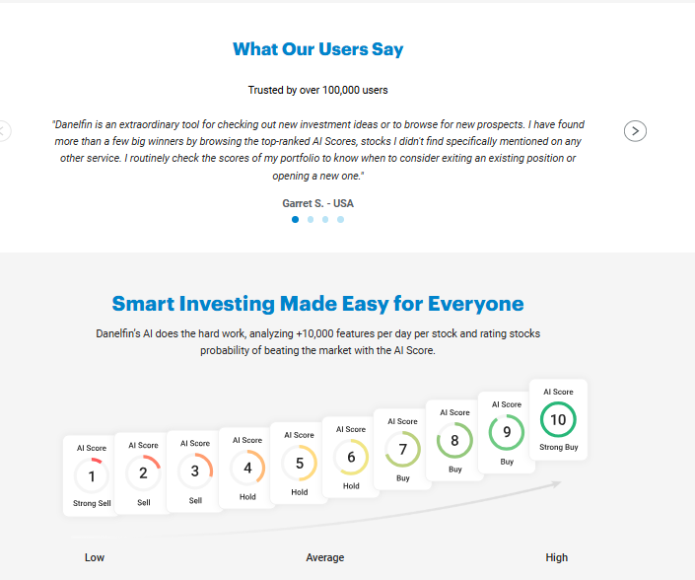Select the second carousel dot
Viewport: 695px width, 580px height.
pos(311,220)
